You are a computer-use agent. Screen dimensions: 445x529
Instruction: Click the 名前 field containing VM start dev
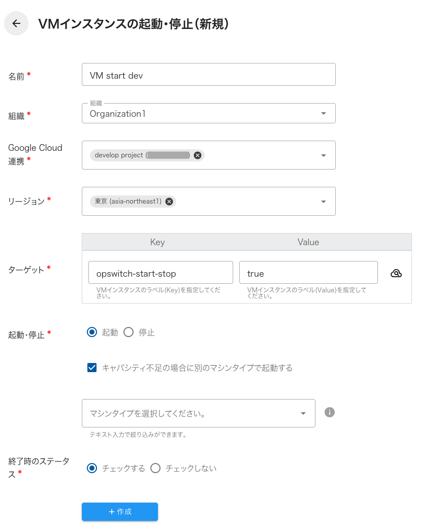click(208, 74)
